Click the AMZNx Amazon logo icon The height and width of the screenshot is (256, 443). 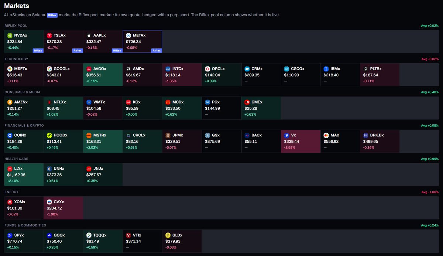coord(10,102)
